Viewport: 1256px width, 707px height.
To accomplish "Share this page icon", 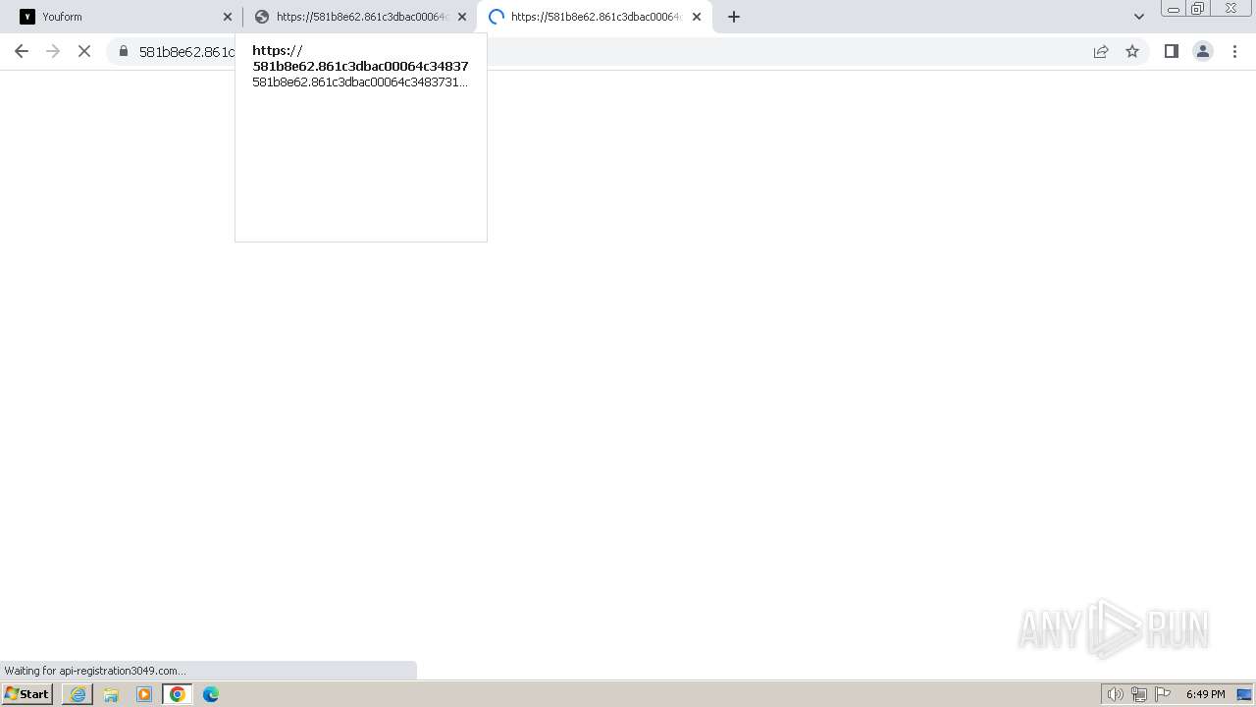I will click(x=1101, y=51).
